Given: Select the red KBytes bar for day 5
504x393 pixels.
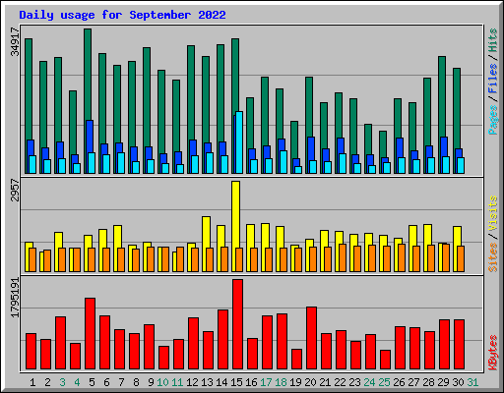Looking at the screenshot, I should (90, 334).
